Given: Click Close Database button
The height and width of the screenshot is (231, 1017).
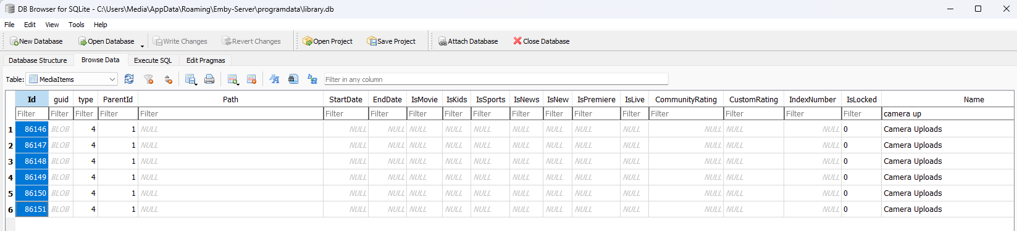Looking at the screenshot, I should [x=542, y=41].
